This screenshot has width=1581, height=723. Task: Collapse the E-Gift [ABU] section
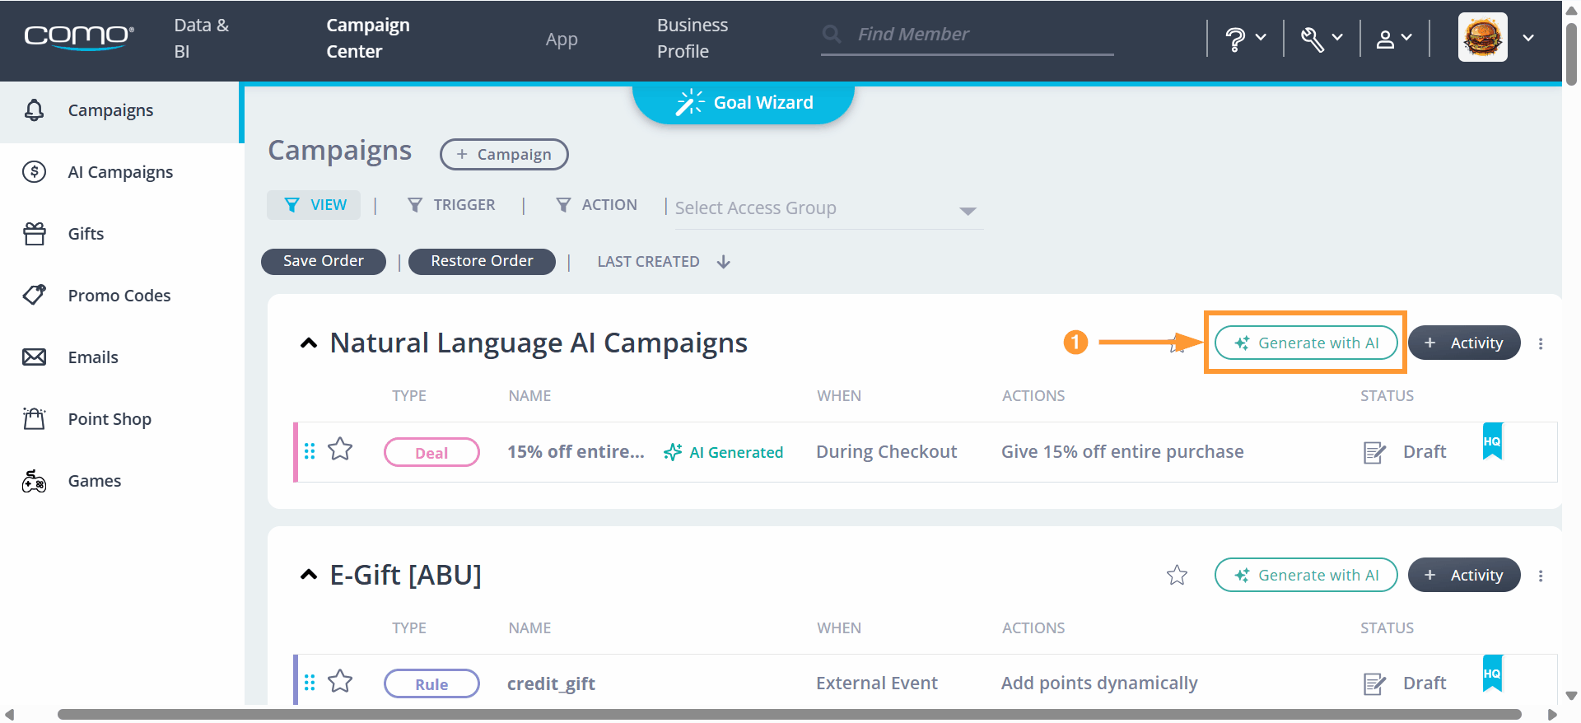(309, 575)
